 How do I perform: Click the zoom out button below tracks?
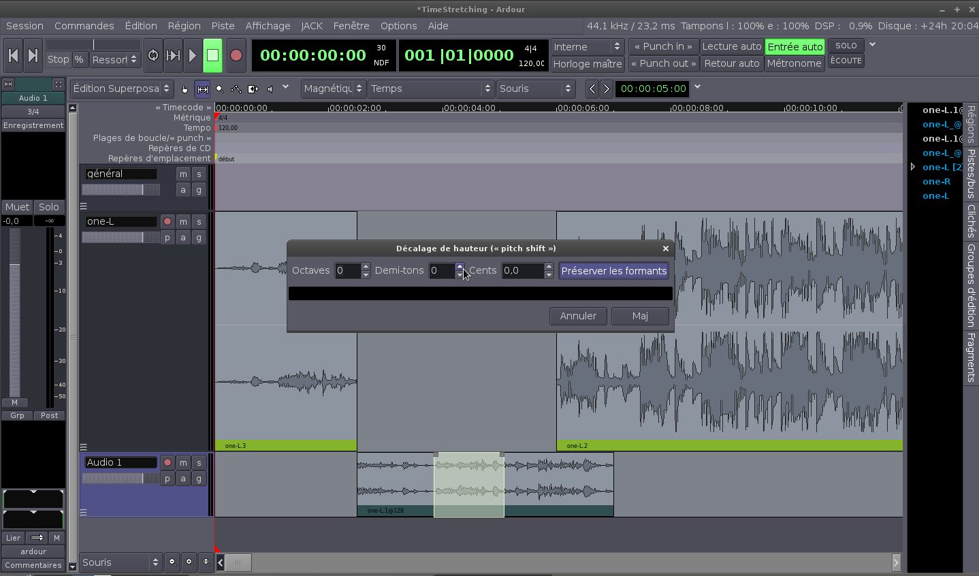click(x=172, y=562)
